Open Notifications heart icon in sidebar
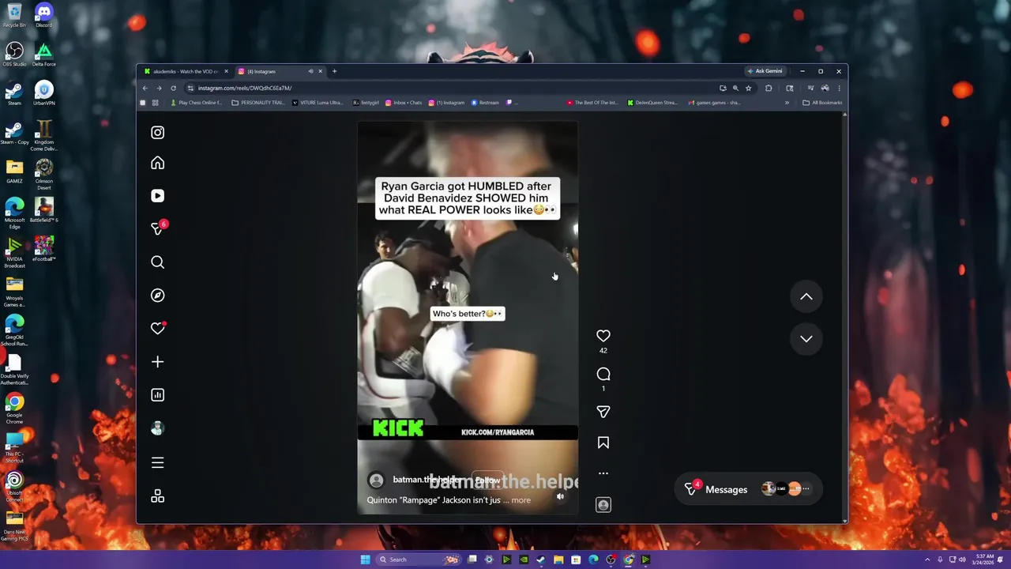Viewport: 1011px width, 569px height. [x=157, y=329]
